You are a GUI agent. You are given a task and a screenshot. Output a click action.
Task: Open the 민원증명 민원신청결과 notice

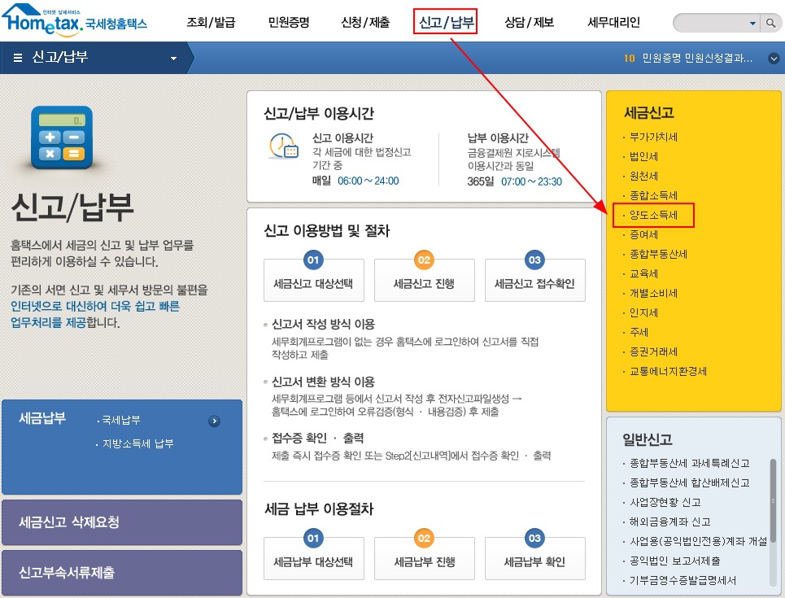[x=697, y=59]
